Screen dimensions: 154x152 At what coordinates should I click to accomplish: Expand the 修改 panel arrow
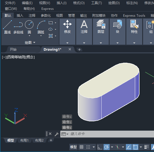(67, 43)
